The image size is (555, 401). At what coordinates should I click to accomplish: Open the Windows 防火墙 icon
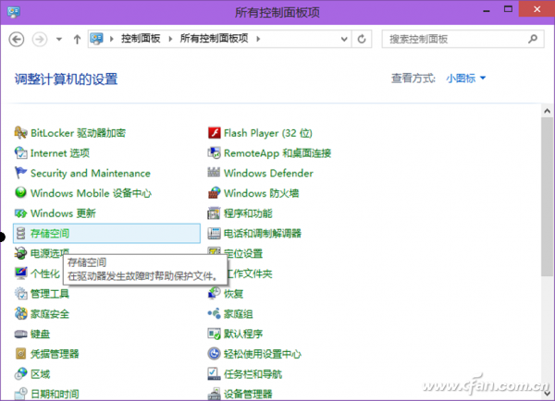pyautogui.click(x=215, y=193)
